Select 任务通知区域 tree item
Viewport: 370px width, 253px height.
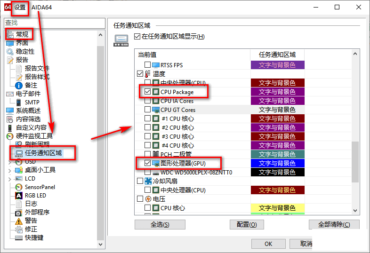pyautogui.click(x=43, y=153)
